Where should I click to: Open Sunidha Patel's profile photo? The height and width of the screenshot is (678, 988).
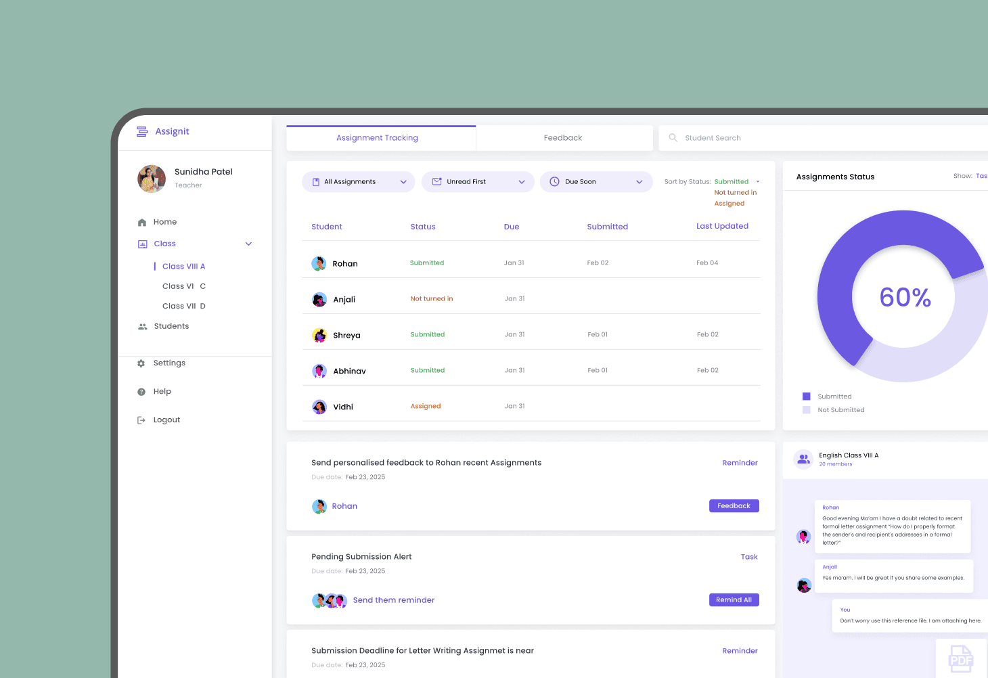tap(152, 179)
